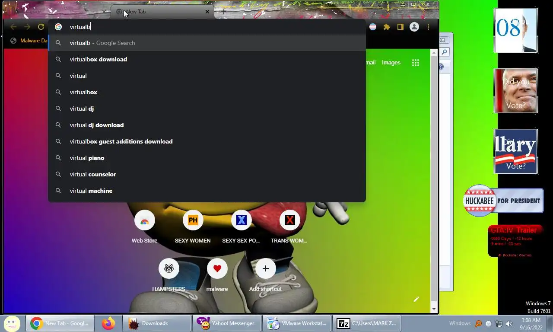Close the New Tab tab
Viewport: 553px width, 332px height.
pos(207,12)
